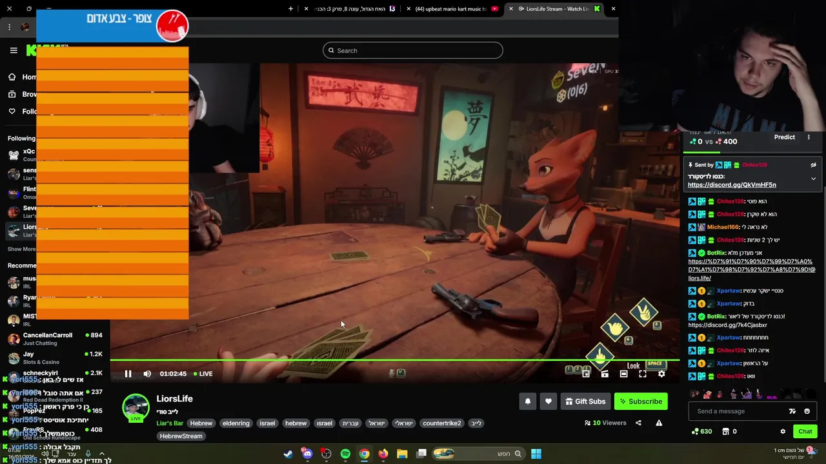Select the eldenring tag
This screenshot has width=826, height=464.
pyautogui.click(x=236, y=423)
